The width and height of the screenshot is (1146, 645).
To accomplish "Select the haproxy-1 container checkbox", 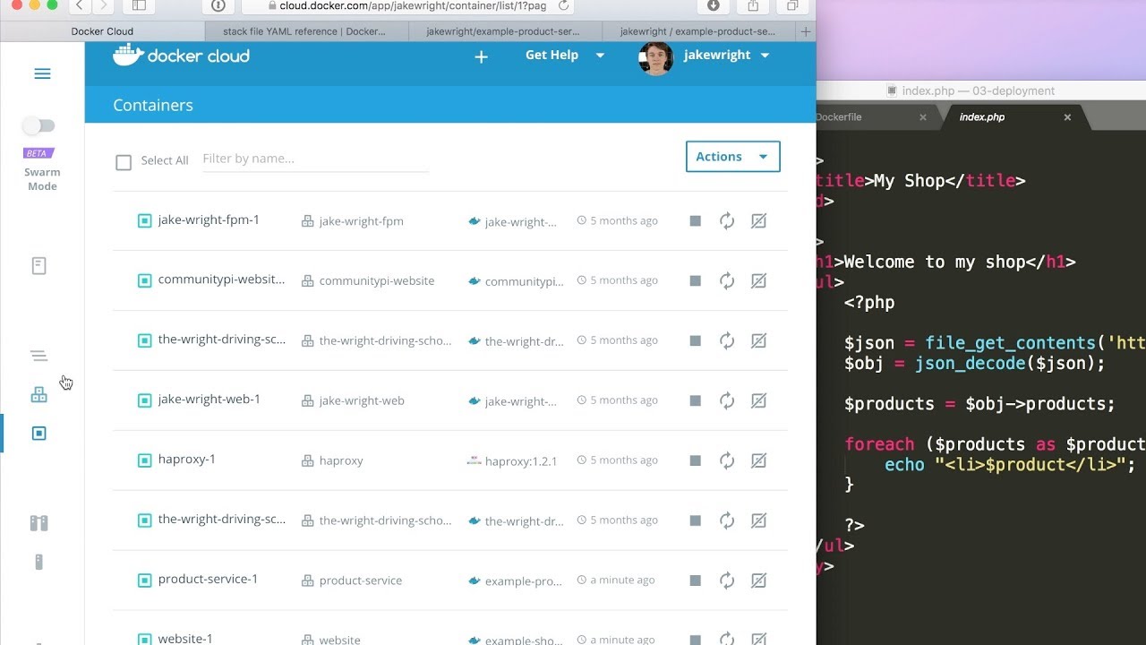I will [144, 460].
